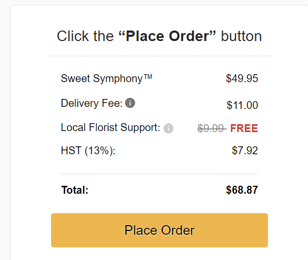This screenshot has height=260, width=308.
Task: Click the bold Total label
Action: click(75, 190)
